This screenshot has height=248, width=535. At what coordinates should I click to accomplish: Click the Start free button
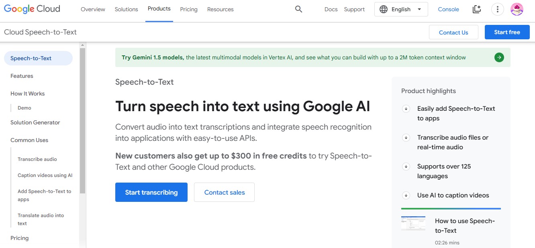pyautogui.click(x=507, y=32)
